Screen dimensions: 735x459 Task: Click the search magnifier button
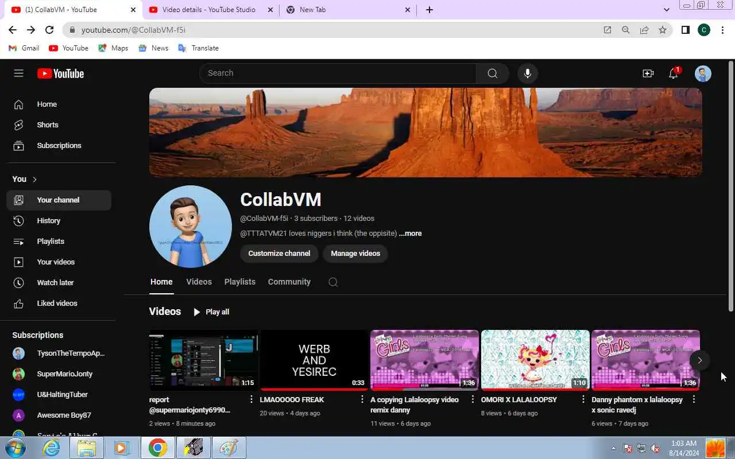tap(492, 73)
